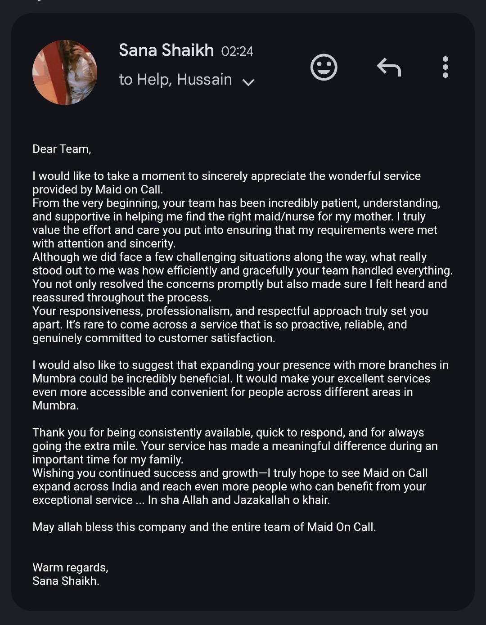
Task: Tap the "Sana Shaikh." signature at bottom
Action: 66,581
